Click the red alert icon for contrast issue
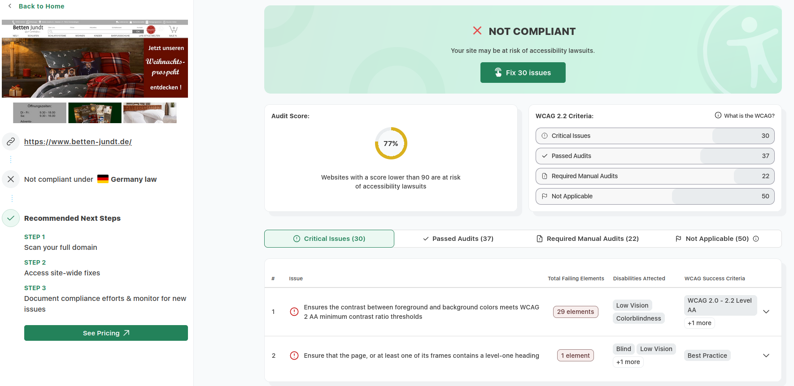This screenshot has width=794, height=386. click(x=294, y=312)
